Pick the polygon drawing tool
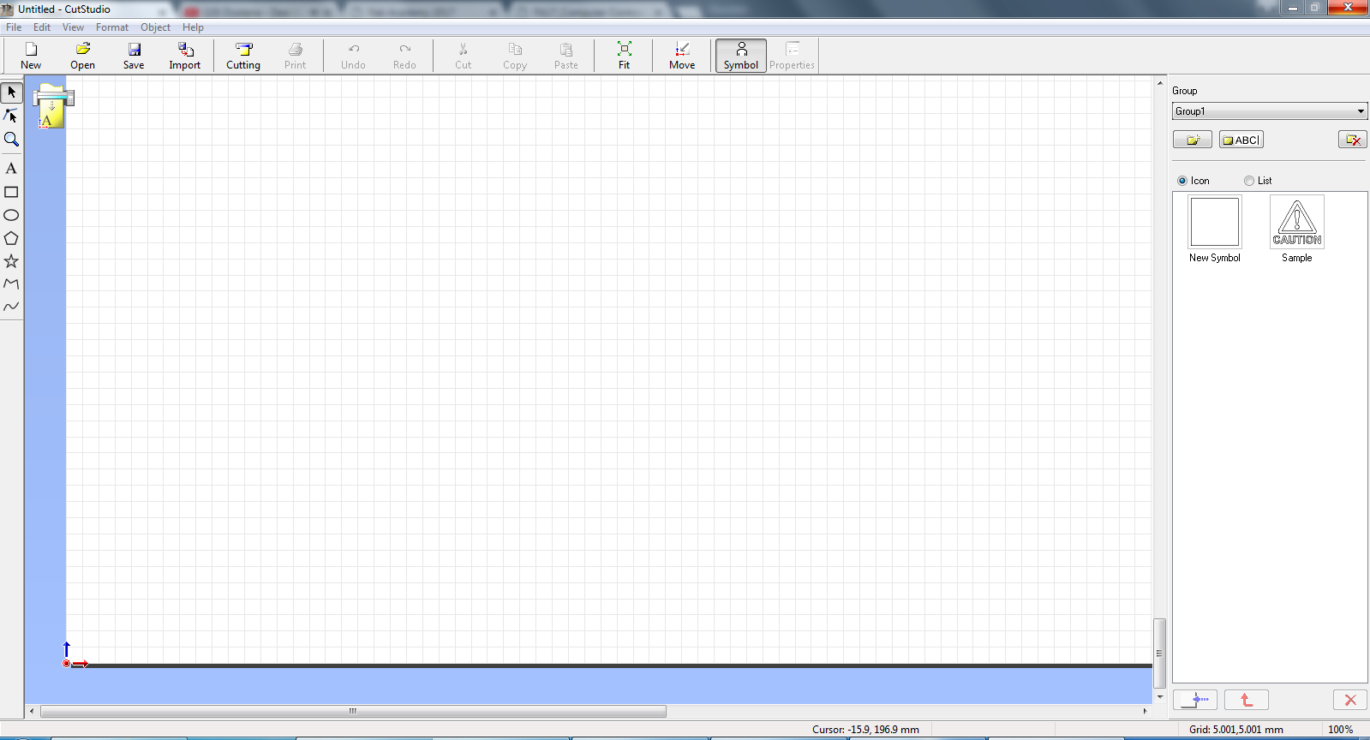The width and height of the screenshot is (1370, 740). click(x=11, y=238)
